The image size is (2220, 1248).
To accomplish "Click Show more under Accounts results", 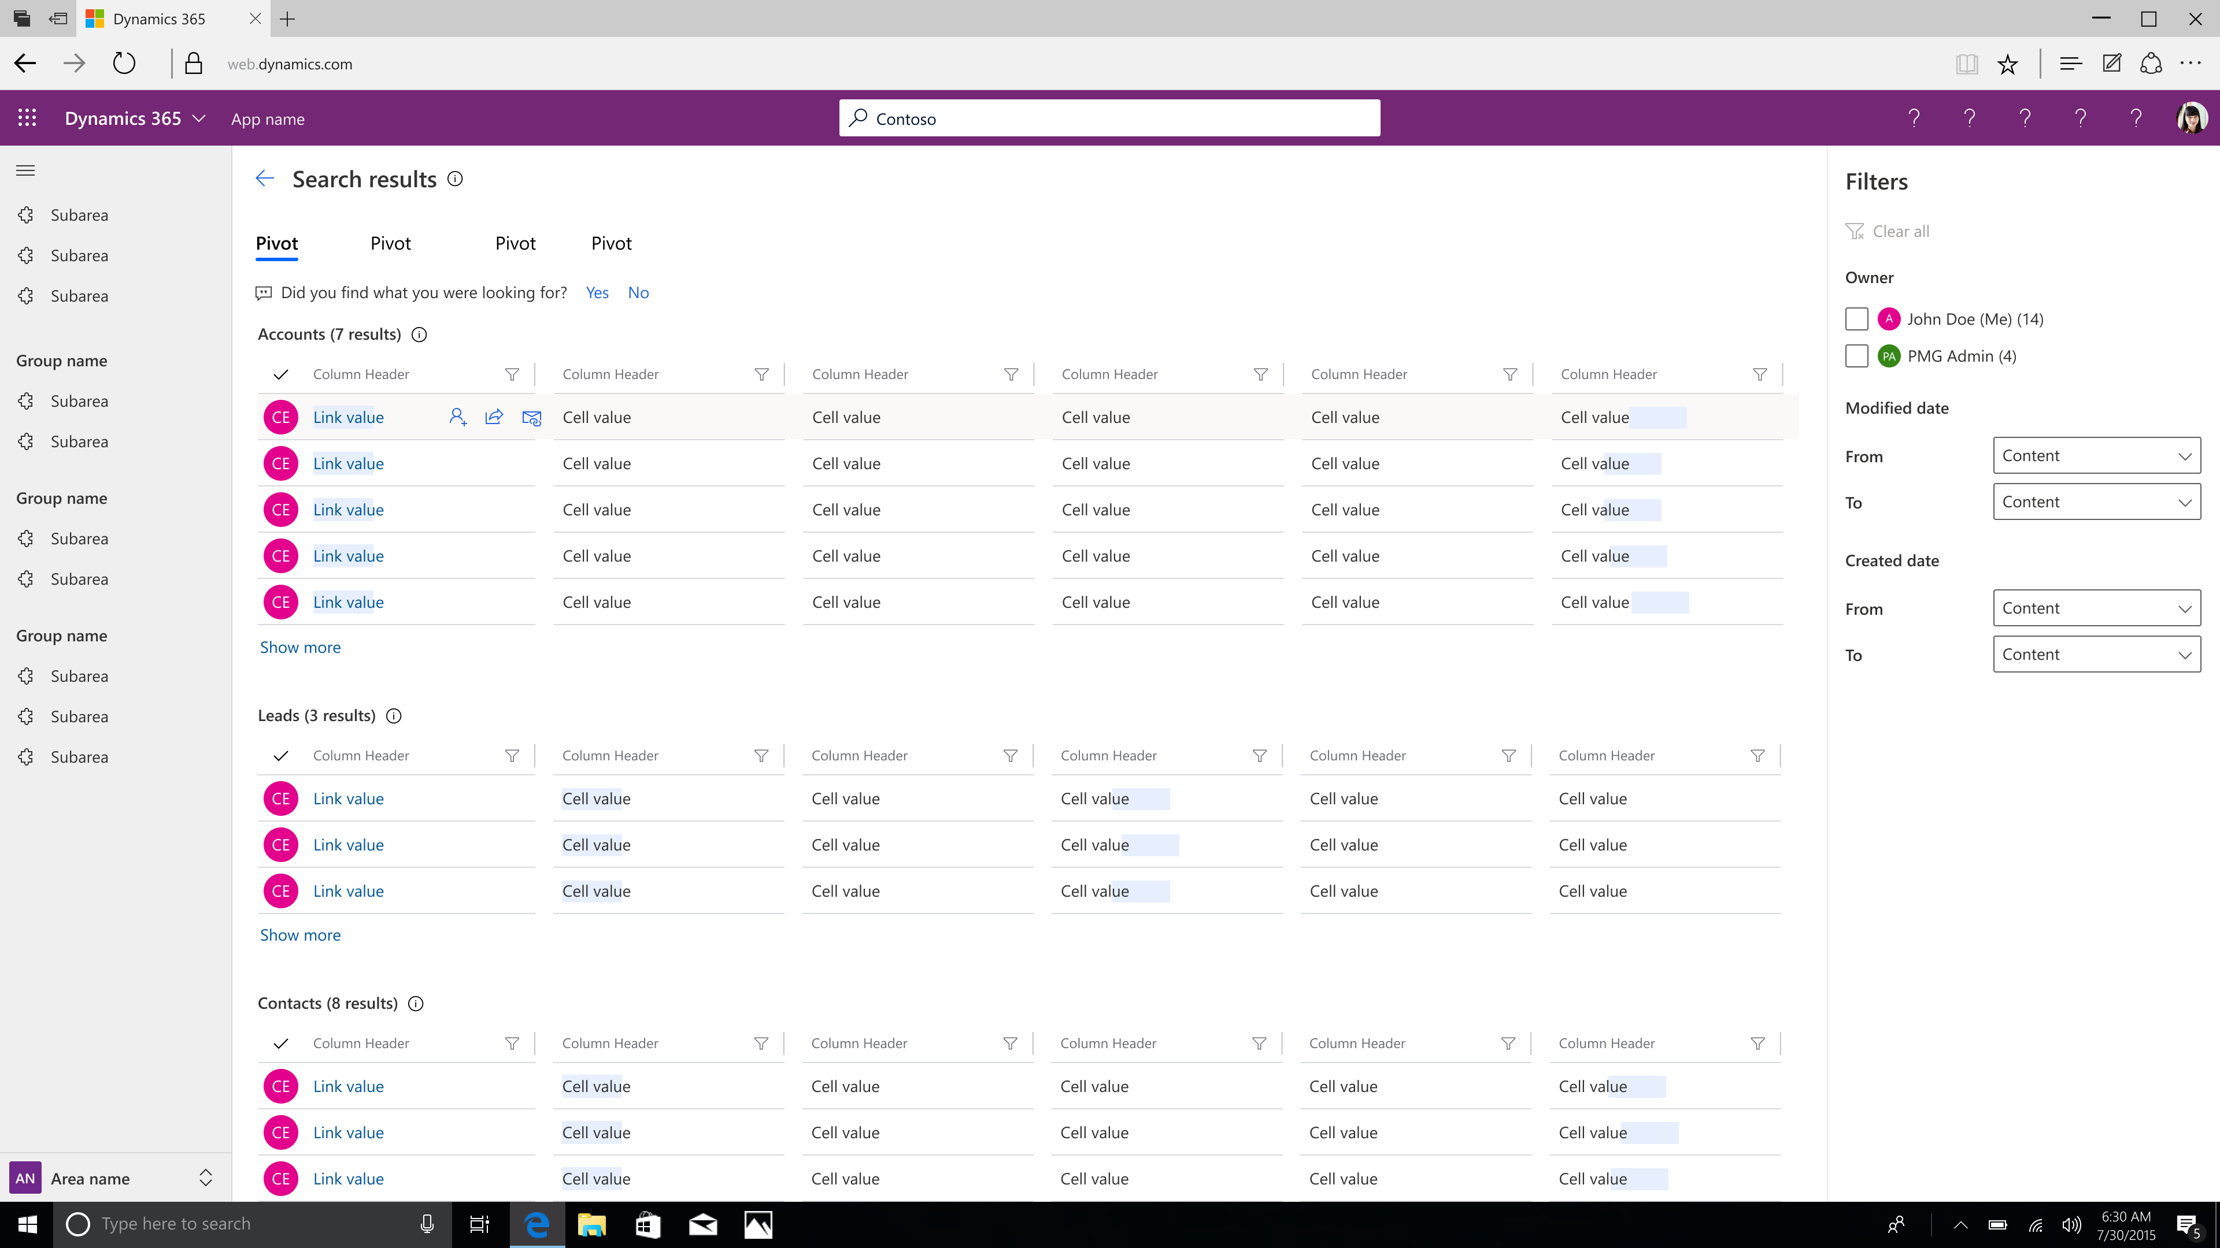I will [301, 646].
